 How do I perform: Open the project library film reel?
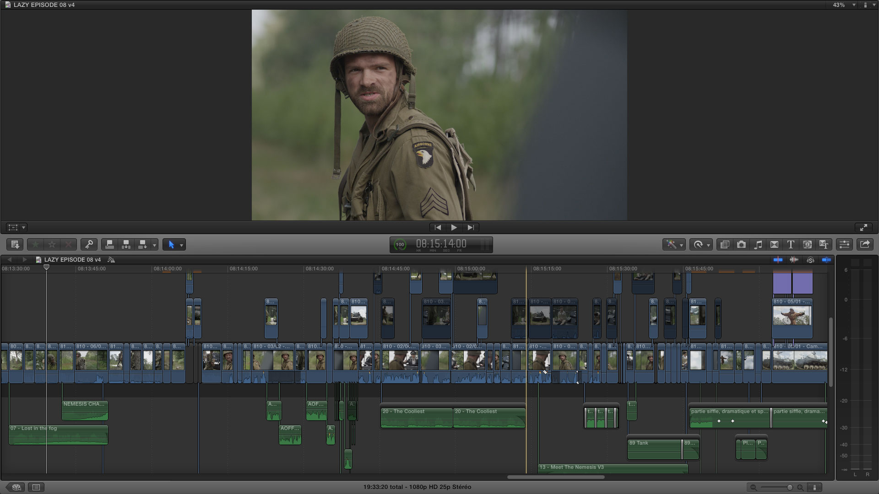[16, 487]
